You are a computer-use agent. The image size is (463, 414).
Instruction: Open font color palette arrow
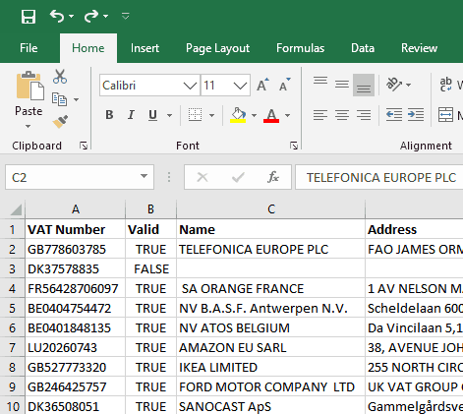click(x=287, y=115)
